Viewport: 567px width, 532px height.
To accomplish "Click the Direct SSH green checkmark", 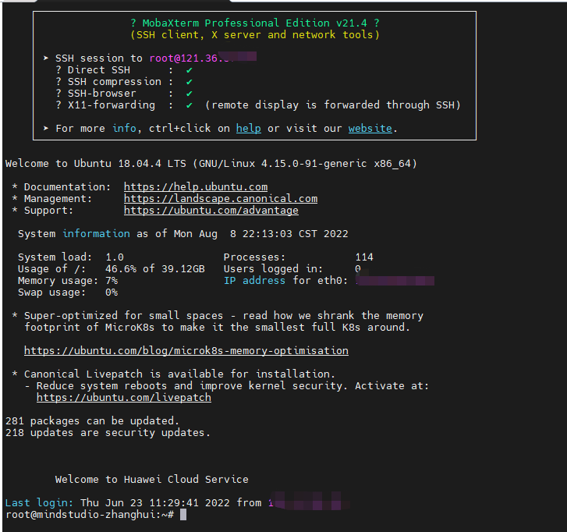I will (x=189, y=70).
